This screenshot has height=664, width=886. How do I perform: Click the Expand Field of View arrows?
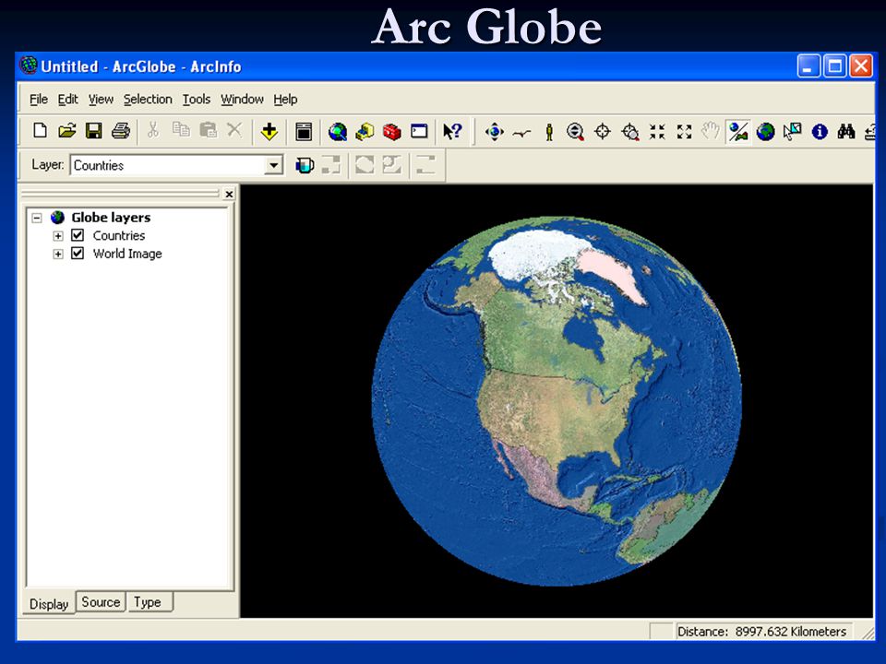(684, 132)
